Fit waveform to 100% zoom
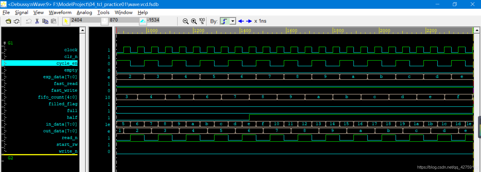The height and width of the screenshot is (172, 481). [202, 21]
